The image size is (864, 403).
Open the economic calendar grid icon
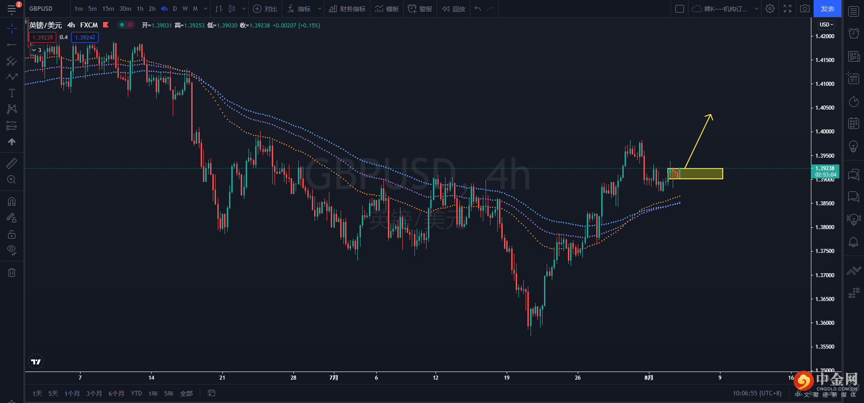pos(854,123)
